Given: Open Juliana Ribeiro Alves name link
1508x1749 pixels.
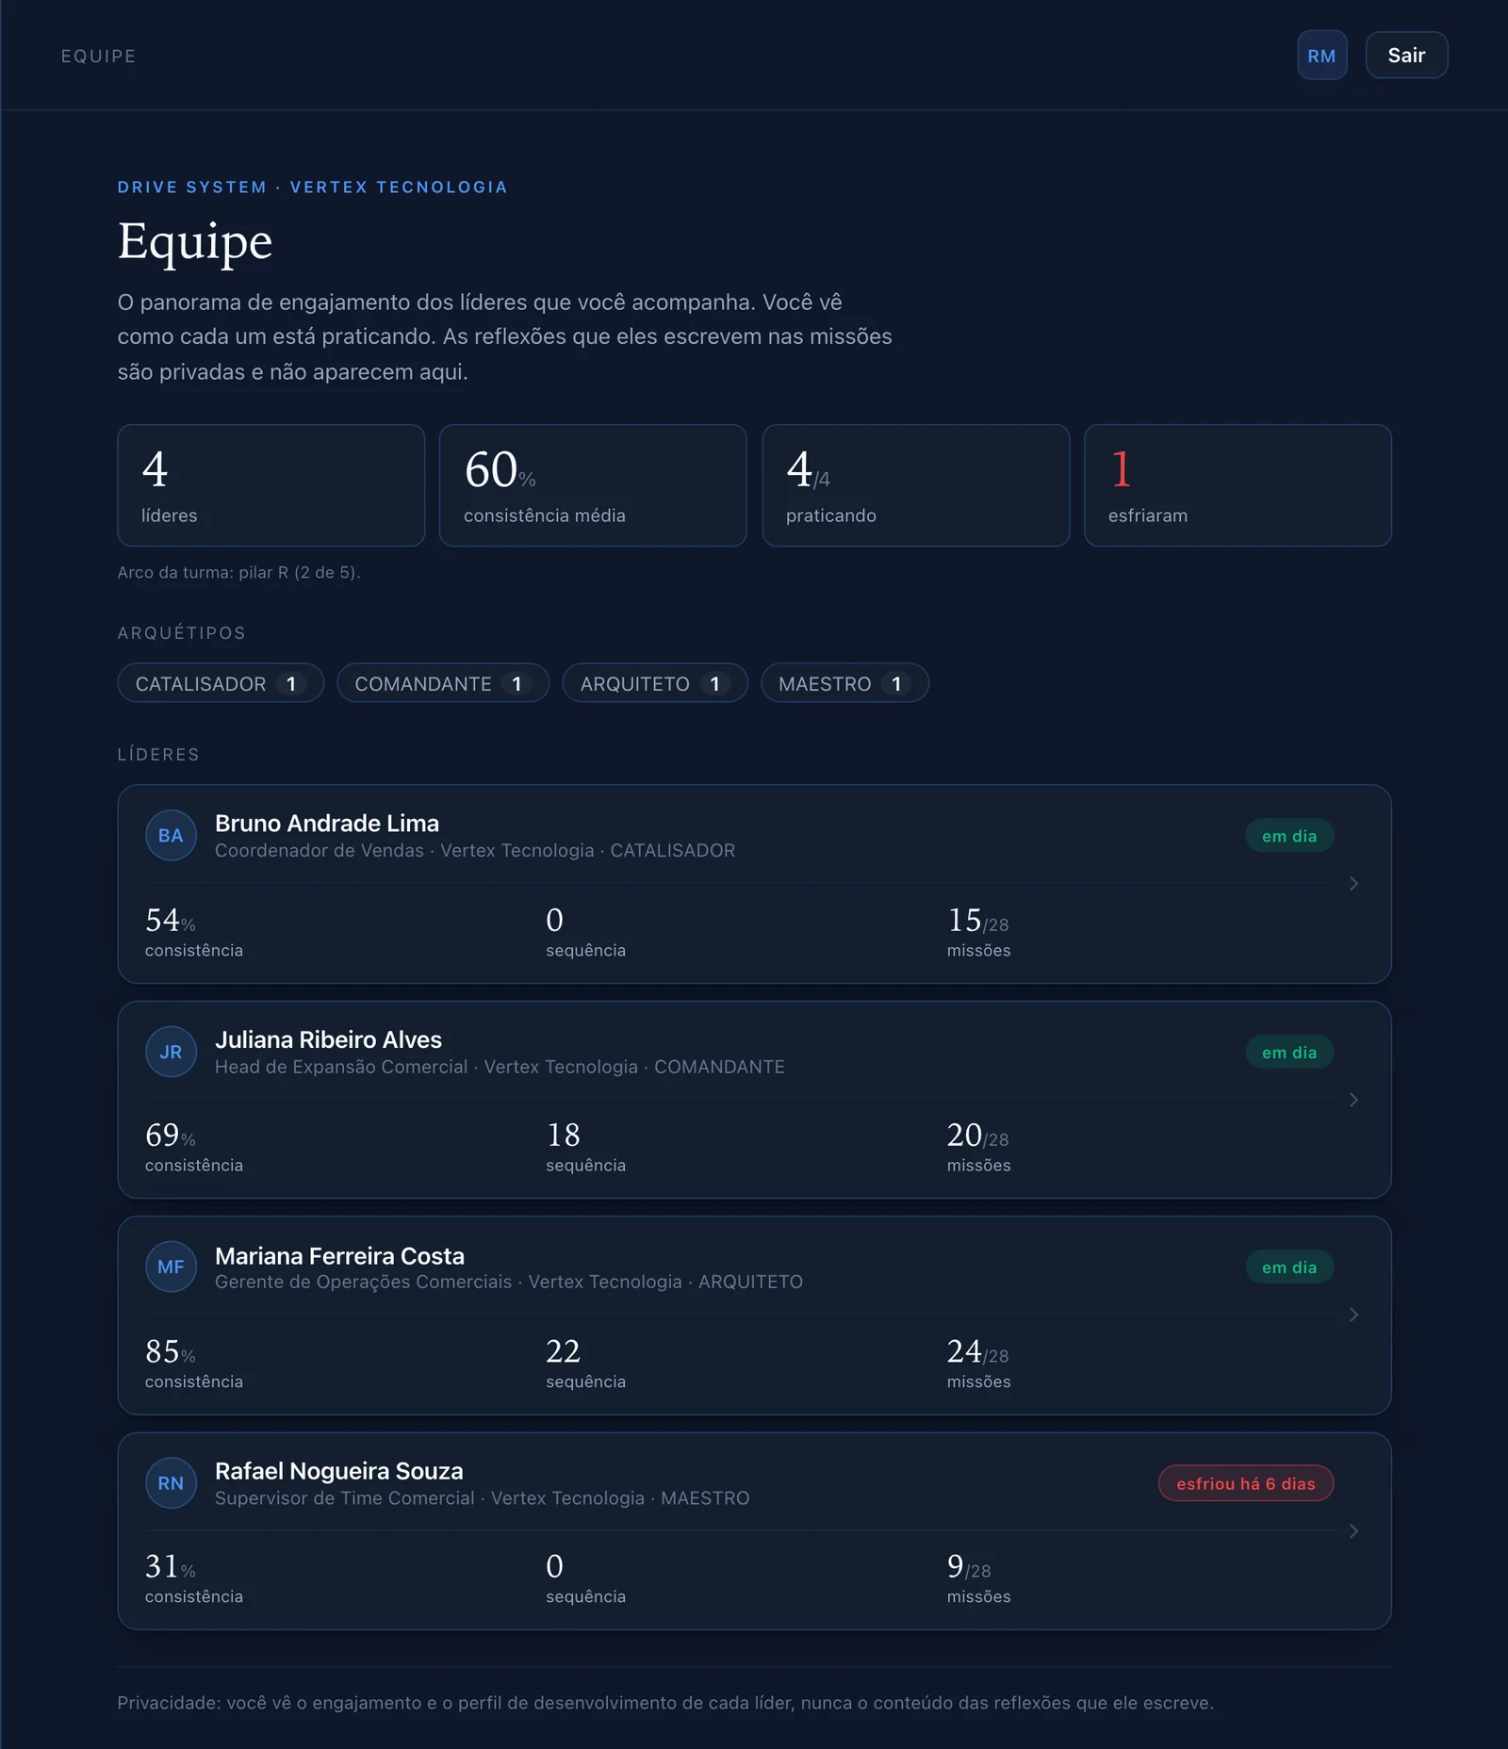Looking at the screenshot, I should coord(328,1039).
